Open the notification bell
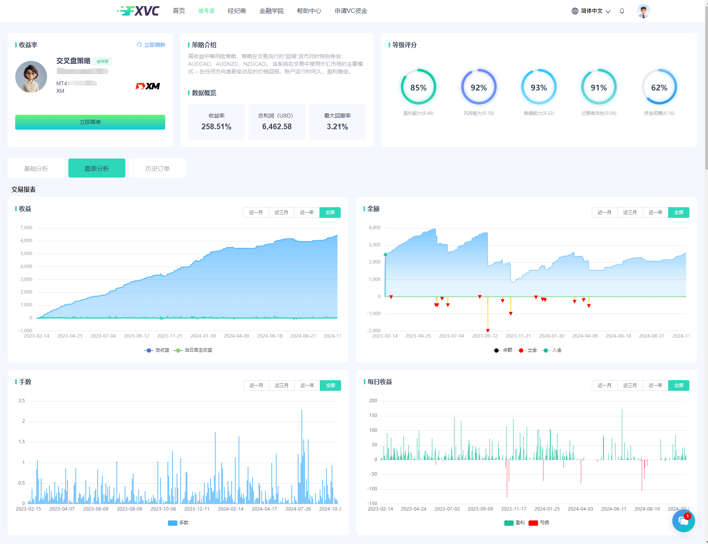Image resolution: width=708 pixels, height=544 pixels. (622, 11)
